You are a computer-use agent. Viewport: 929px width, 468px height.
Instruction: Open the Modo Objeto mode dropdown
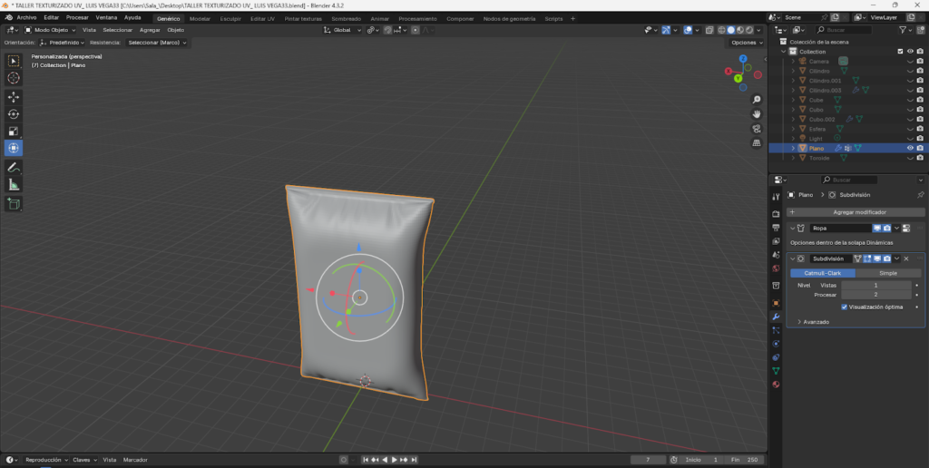click(x=51, y=30)
